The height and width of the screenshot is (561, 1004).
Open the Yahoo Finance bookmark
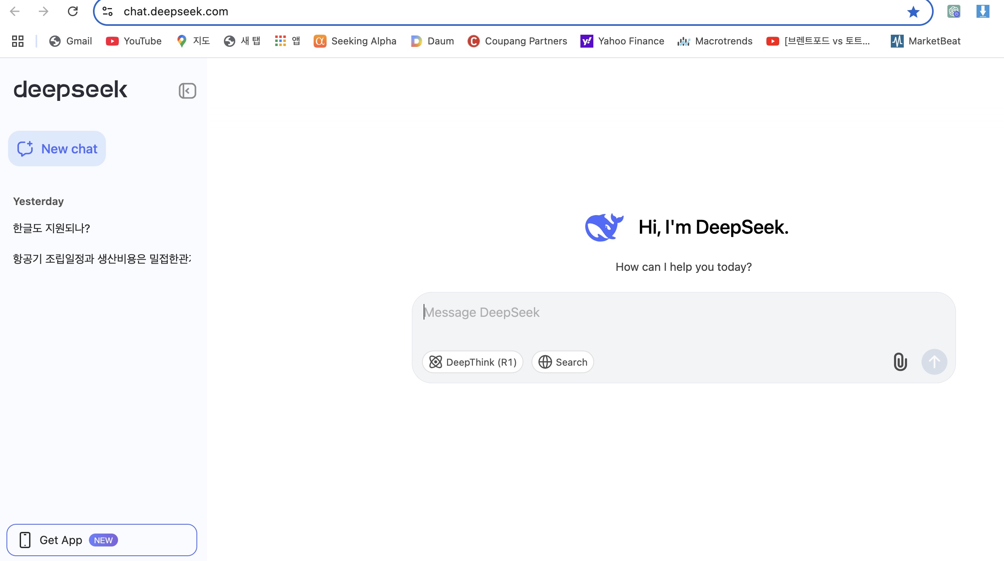point(622,41)
